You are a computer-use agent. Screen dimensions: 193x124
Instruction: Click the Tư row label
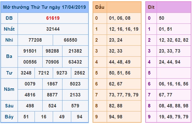[x=9, y=73]
